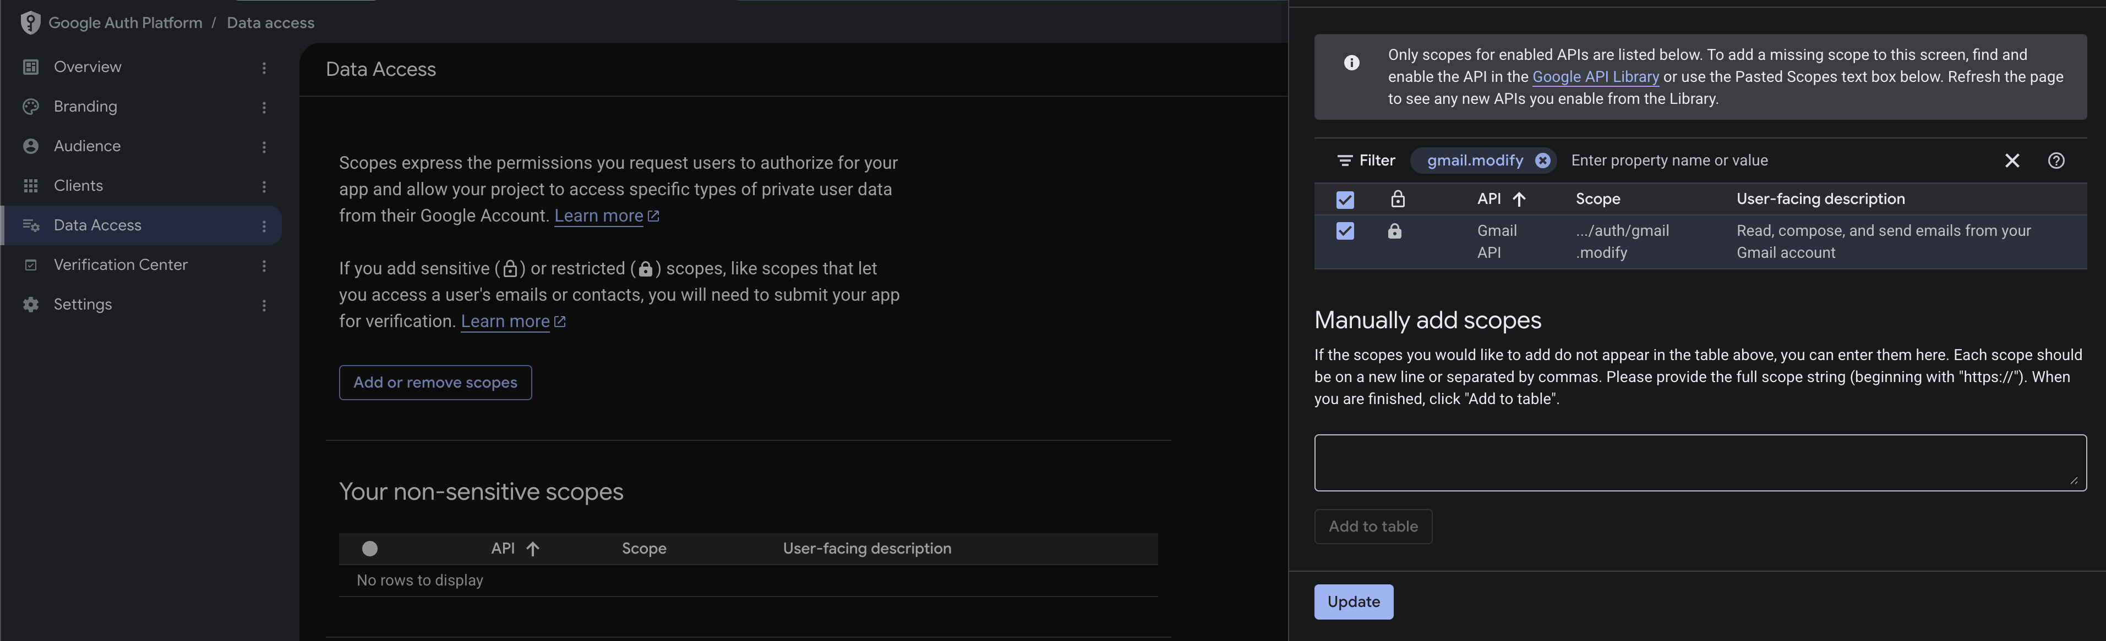Uncheck the Gmail API gmail.modify scope checkbox
This screenshot has width=2106, height=641.
coord(1345,231)
